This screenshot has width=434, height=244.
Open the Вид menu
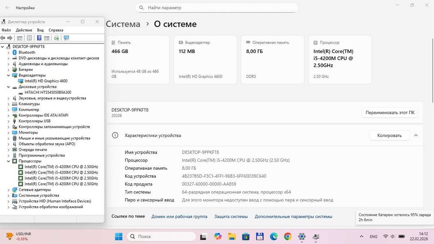pos(40,30)
